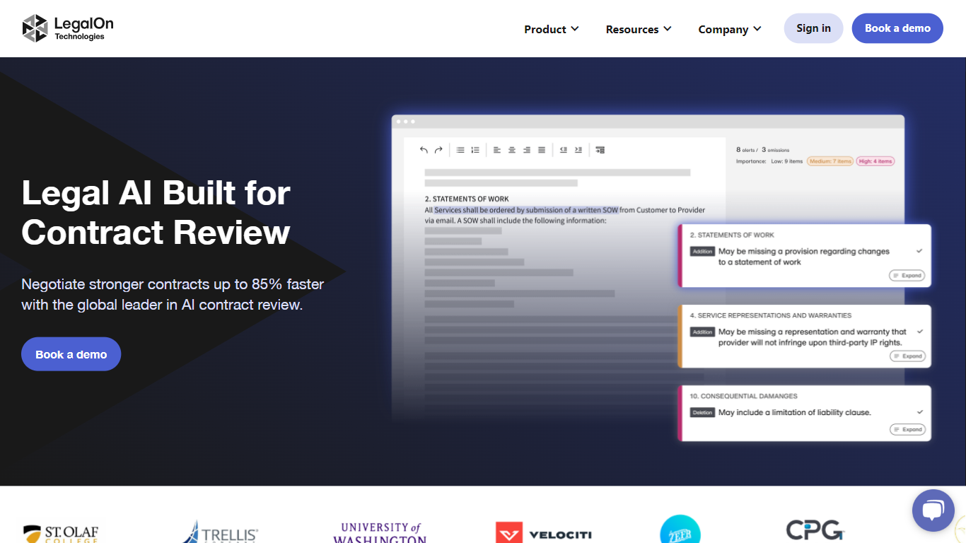Click the decrease indent icon
The height and width of the screenshot is (543, 966).
tap(564, 150)
